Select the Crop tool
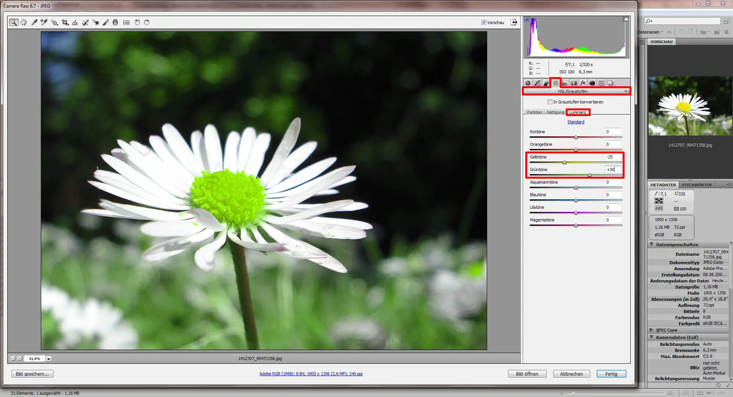733x397 pixels. pos(65,22)
